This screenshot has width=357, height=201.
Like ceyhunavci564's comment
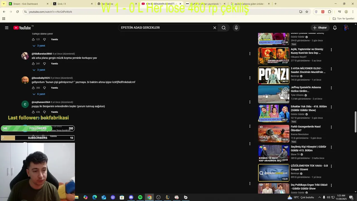(33, 112)
